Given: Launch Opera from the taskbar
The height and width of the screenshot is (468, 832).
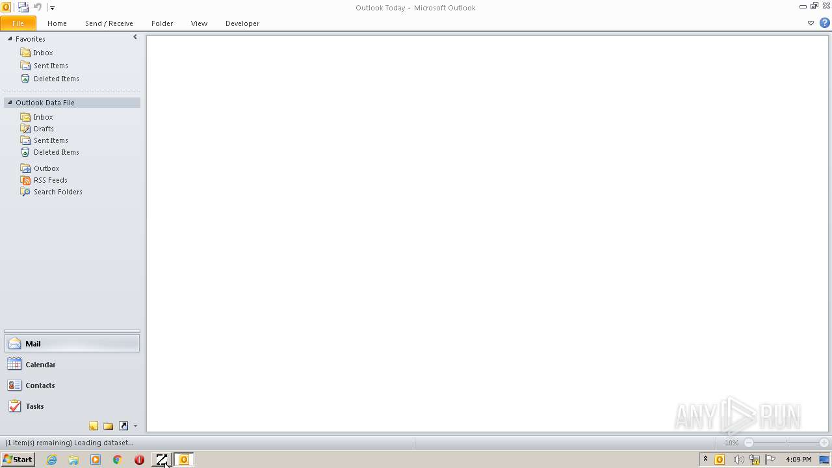Looking at the screenshot, I should click(x=139, y=460).
